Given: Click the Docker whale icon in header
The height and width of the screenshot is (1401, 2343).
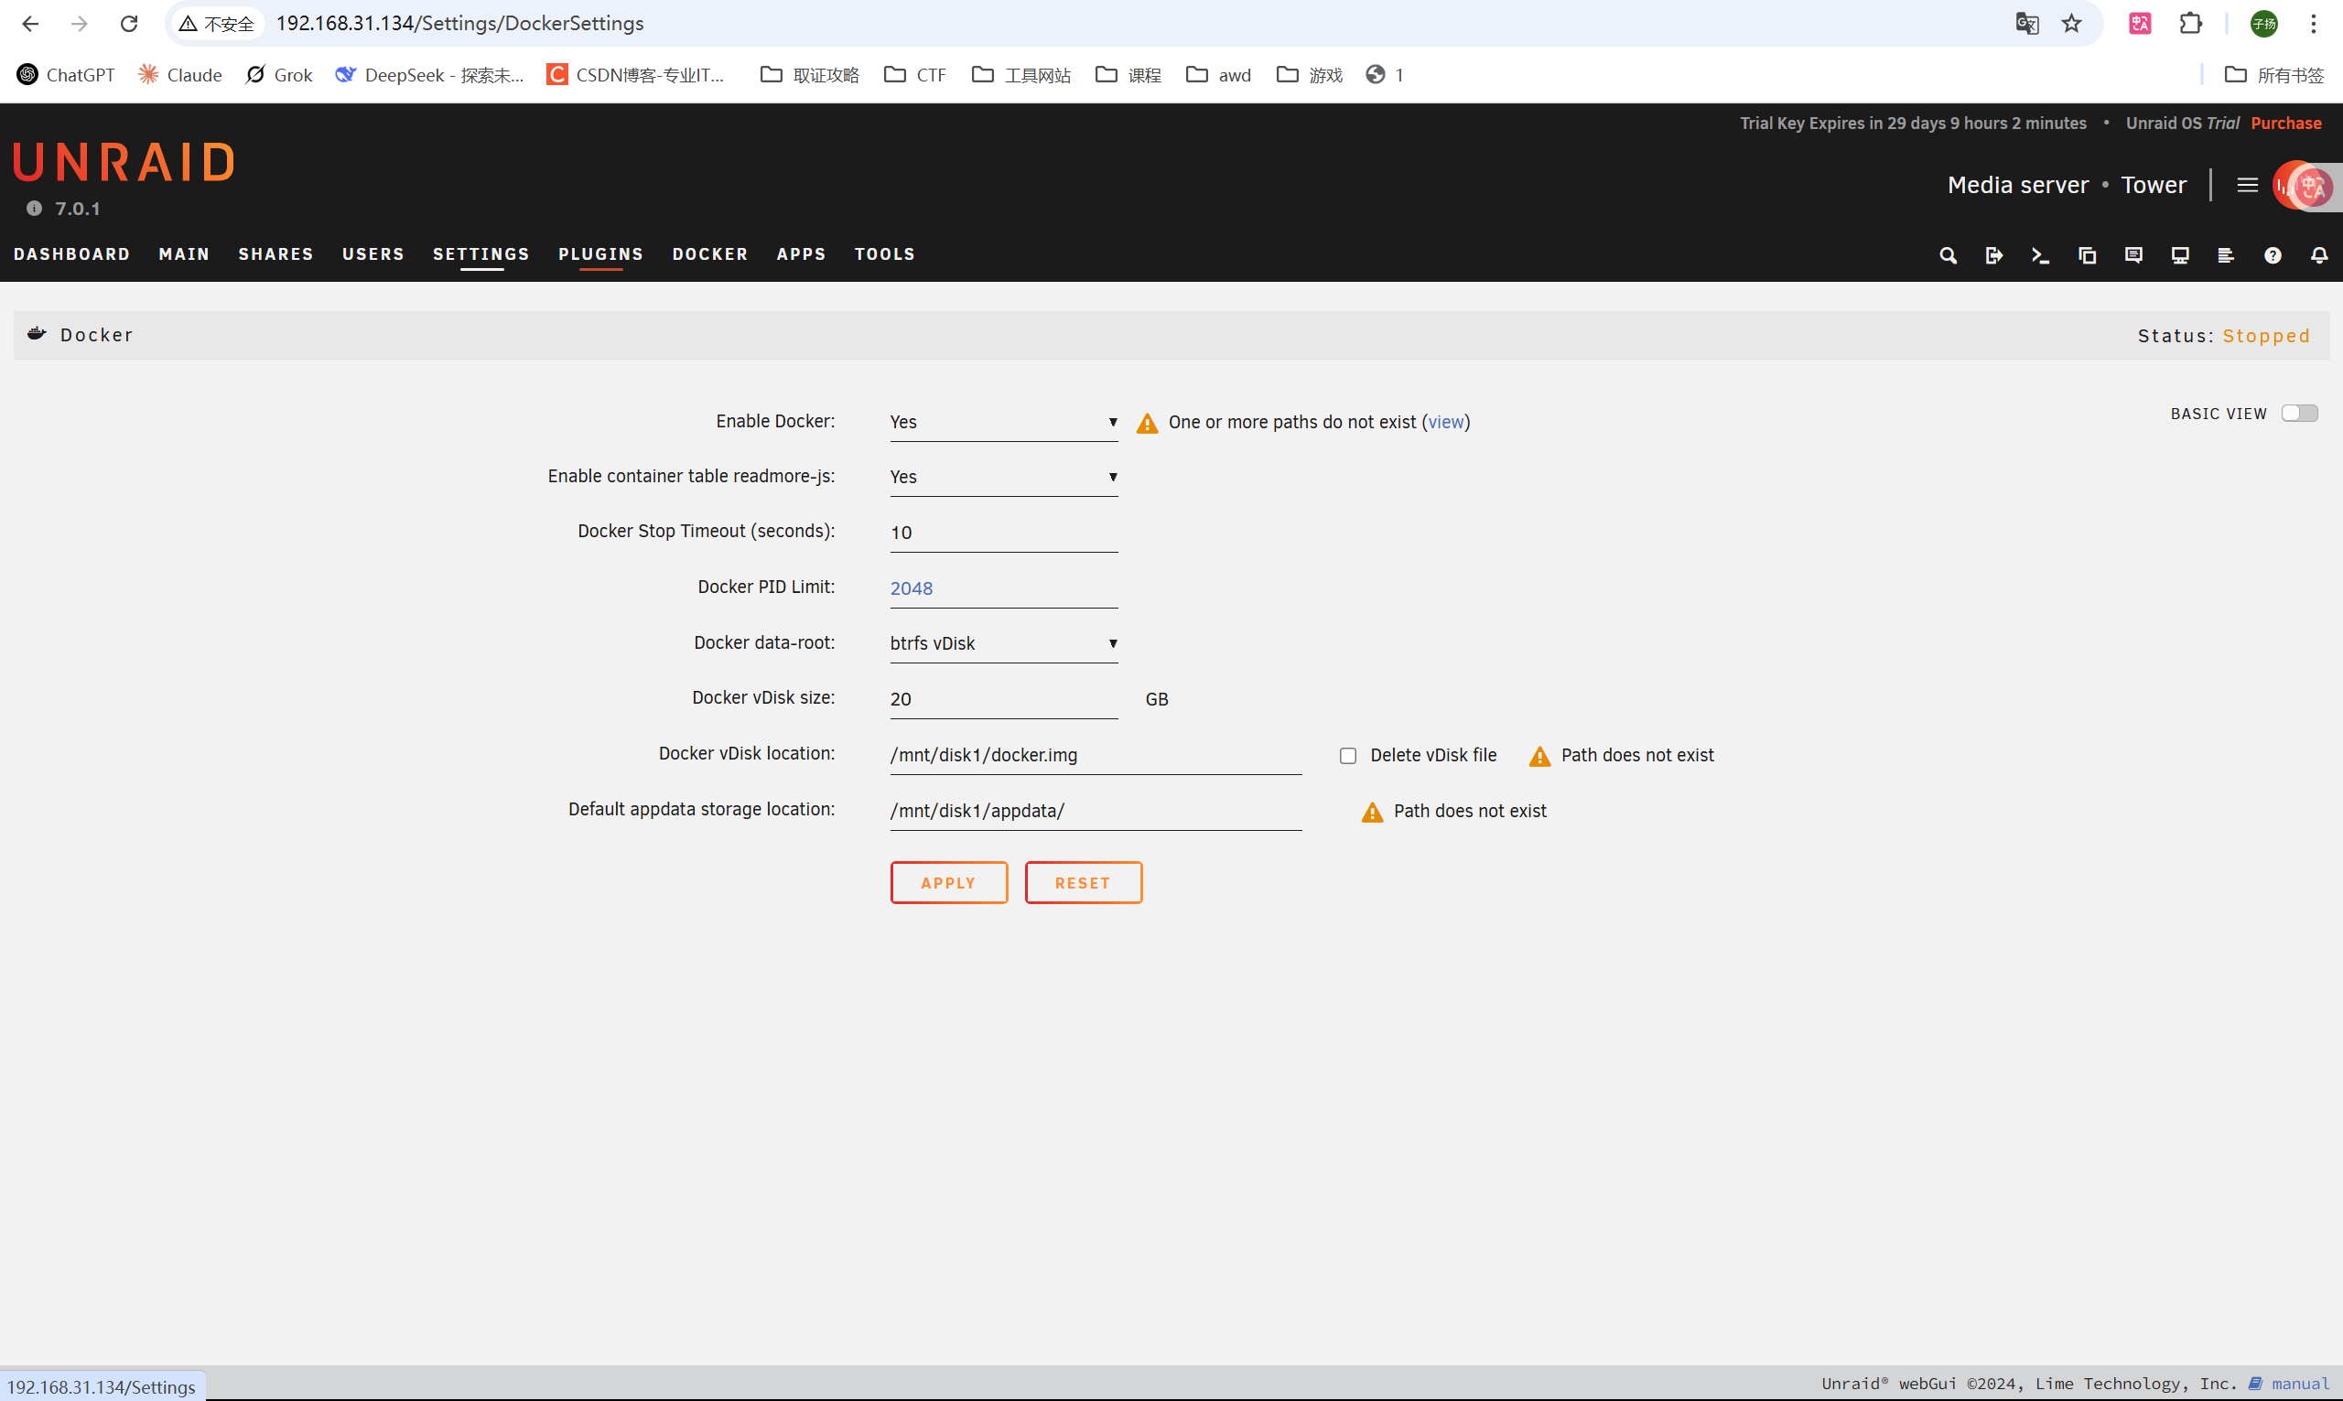Looking at the screenshot, I should click(37, 333).
